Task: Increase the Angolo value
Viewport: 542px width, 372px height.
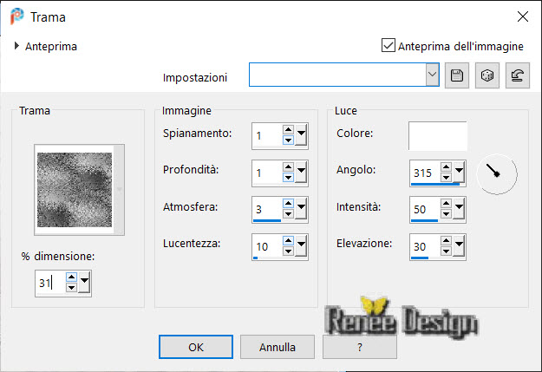Action: point(446,166)
